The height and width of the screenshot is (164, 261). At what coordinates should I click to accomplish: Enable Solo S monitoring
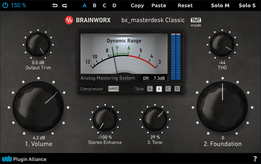[247, 6]
